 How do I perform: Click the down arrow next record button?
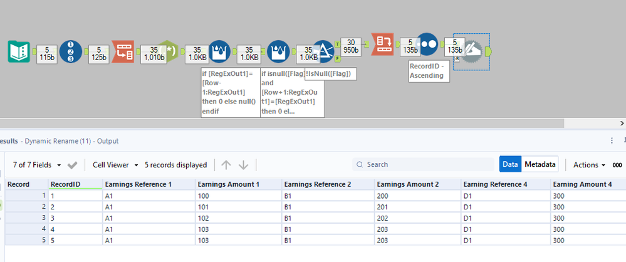tap(244, 165)
